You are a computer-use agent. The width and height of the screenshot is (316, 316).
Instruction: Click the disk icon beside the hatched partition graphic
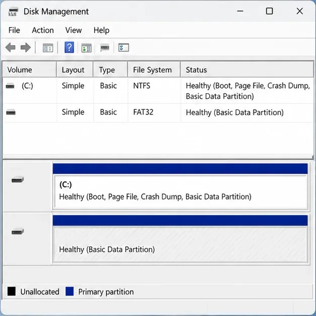(18, 231)
